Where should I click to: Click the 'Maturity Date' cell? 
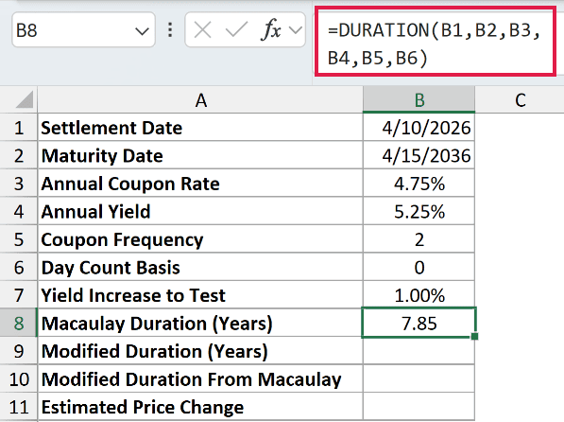200,156
